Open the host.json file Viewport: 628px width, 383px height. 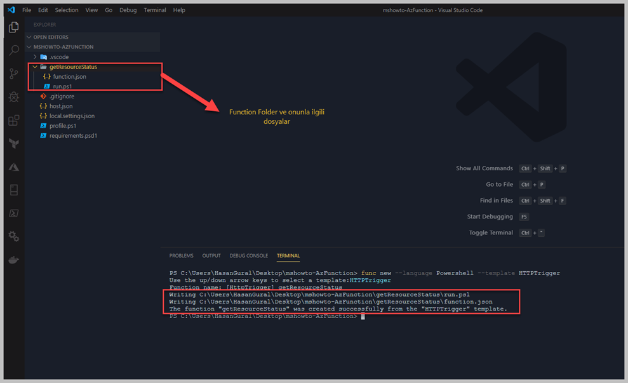[x=61, y=106]
